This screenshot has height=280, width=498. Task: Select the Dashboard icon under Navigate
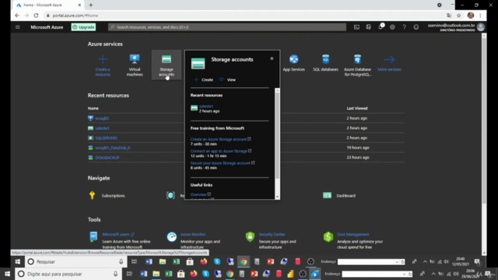(327, 195)
